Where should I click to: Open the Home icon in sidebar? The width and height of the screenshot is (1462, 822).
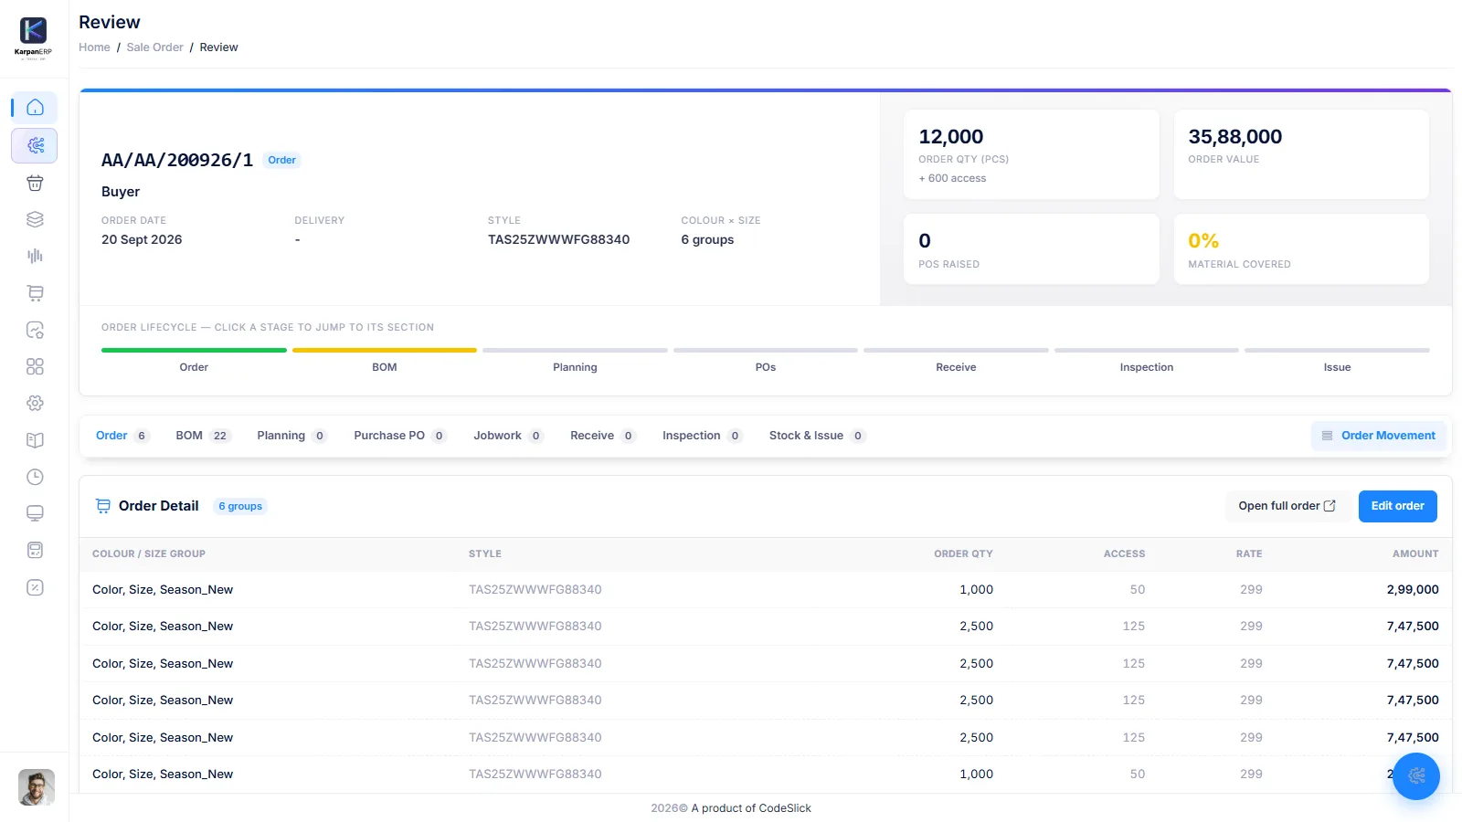click(x=35, y=108)
